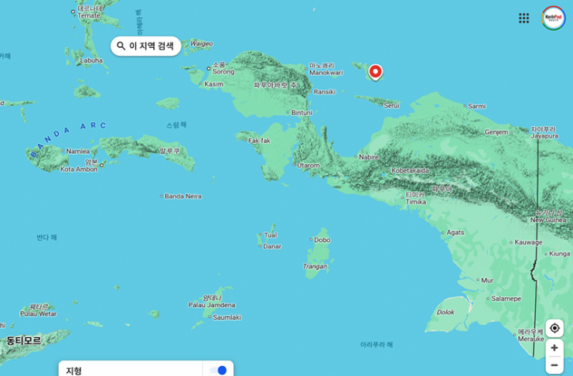Click the 지형 label in bottom panel

click(x=73, y=370)
